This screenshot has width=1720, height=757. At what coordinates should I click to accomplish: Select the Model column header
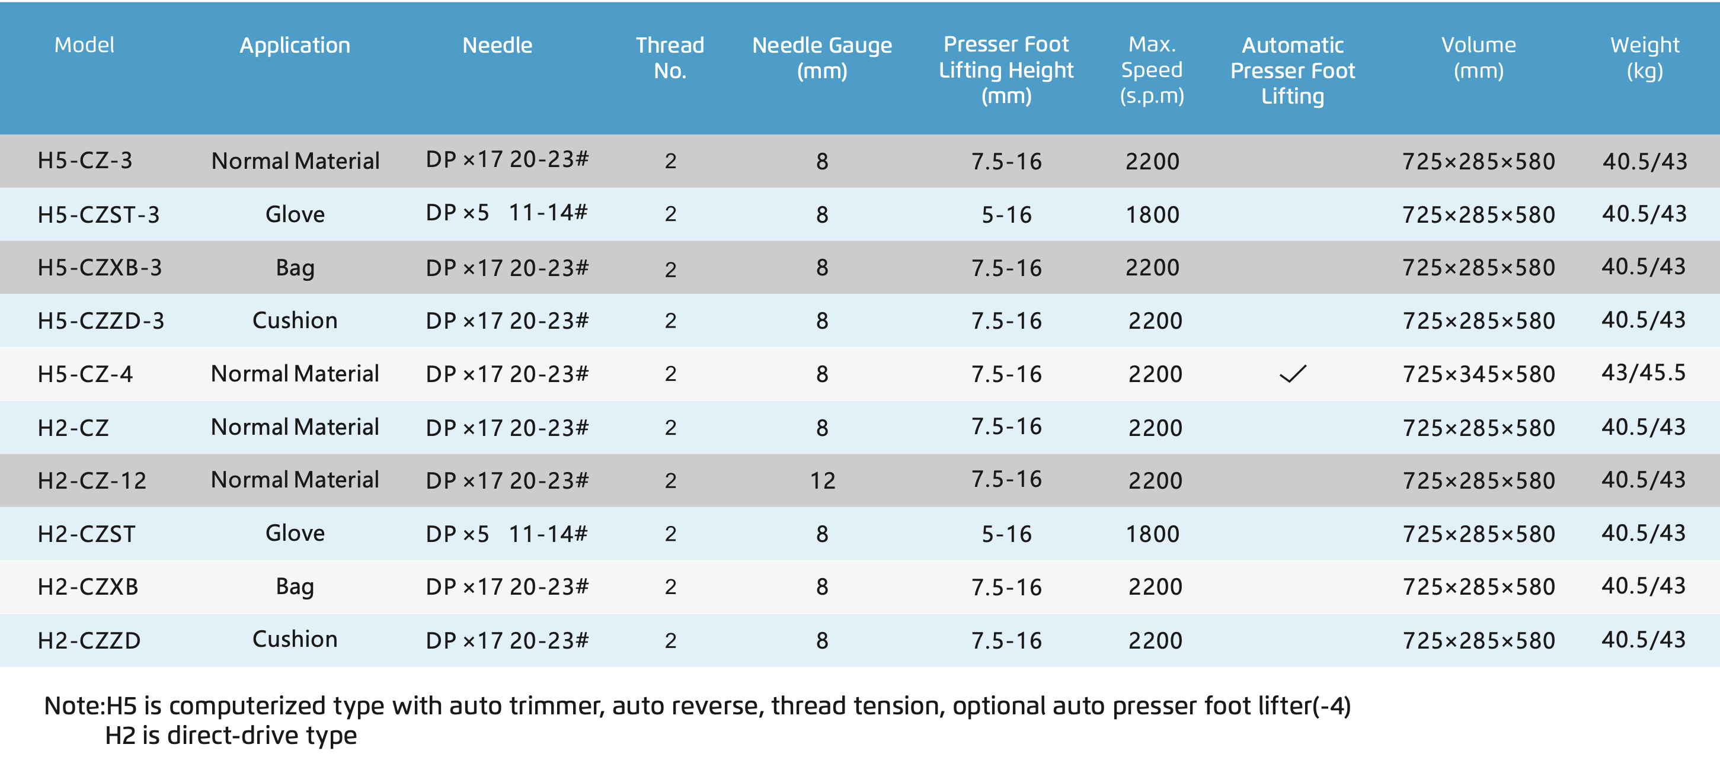tap(84, 45)
